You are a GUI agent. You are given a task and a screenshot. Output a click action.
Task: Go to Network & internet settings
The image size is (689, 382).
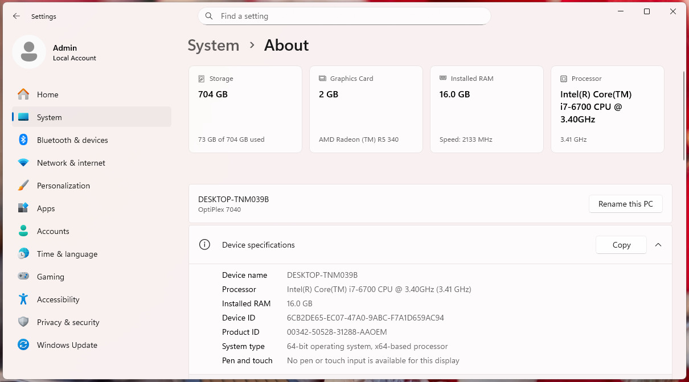pyautogui.click(x=91, y=163)
